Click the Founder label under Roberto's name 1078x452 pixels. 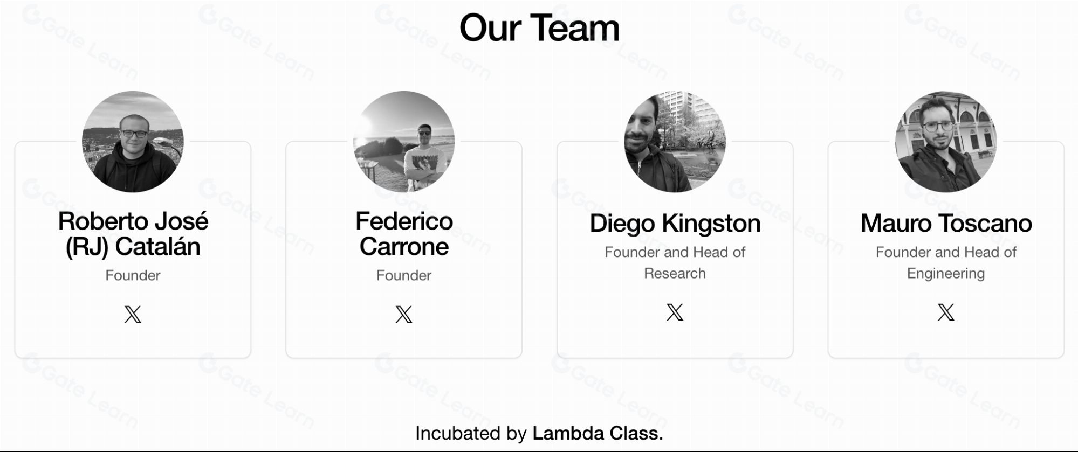133,275
